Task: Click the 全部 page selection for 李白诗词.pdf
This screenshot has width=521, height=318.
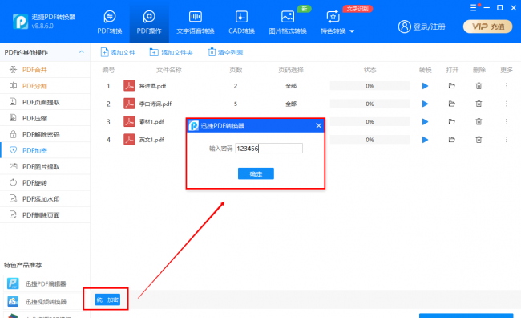Action: [291, 104]
